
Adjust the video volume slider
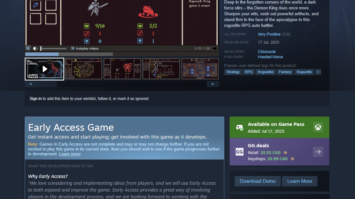point(53,48)
